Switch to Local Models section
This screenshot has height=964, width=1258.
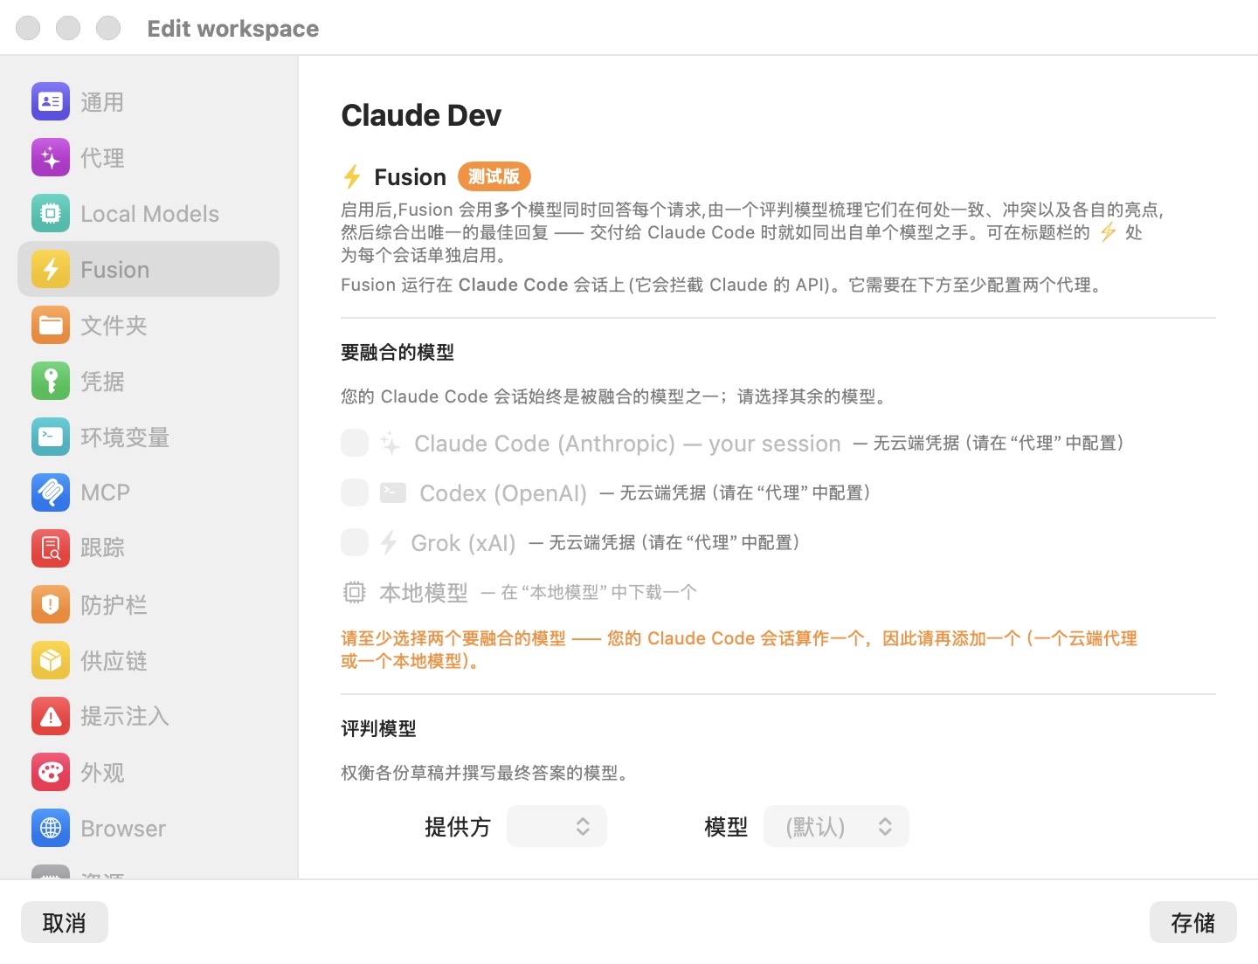[x=149, y=213]
